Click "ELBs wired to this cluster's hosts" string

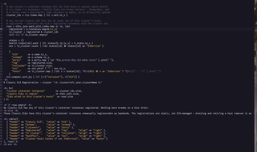coord(30,96)
